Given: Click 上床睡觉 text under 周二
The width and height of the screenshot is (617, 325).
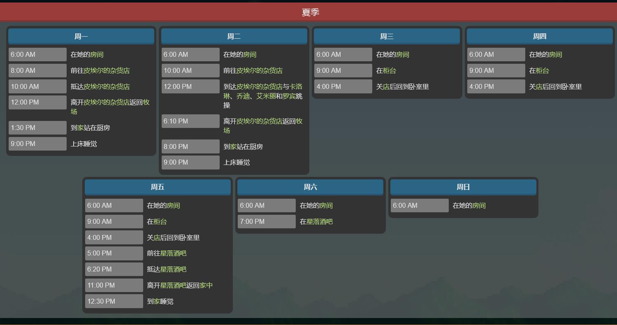Looking at the screenshot, I should coord(237,162).
